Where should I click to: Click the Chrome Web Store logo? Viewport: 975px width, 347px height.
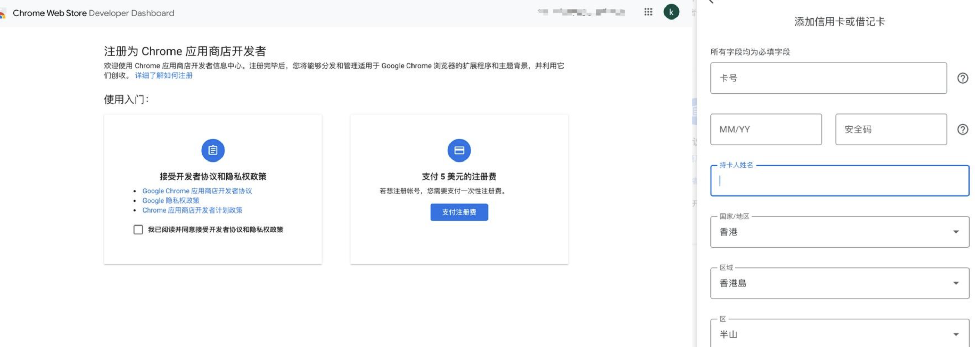click(3, 14)
